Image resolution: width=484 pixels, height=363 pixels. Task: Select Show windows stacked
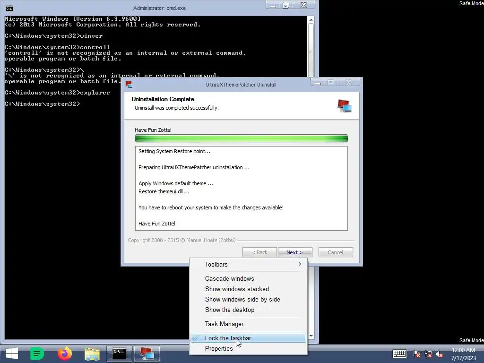click(249, 289)
